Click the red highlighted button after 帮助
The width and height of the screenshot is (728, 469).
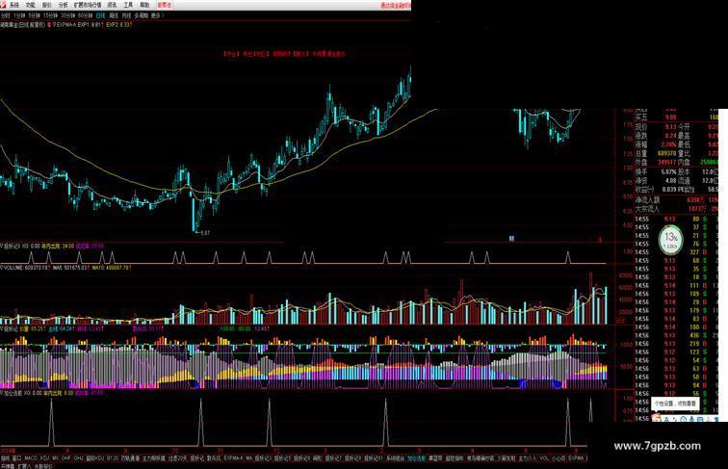point(164,5)
